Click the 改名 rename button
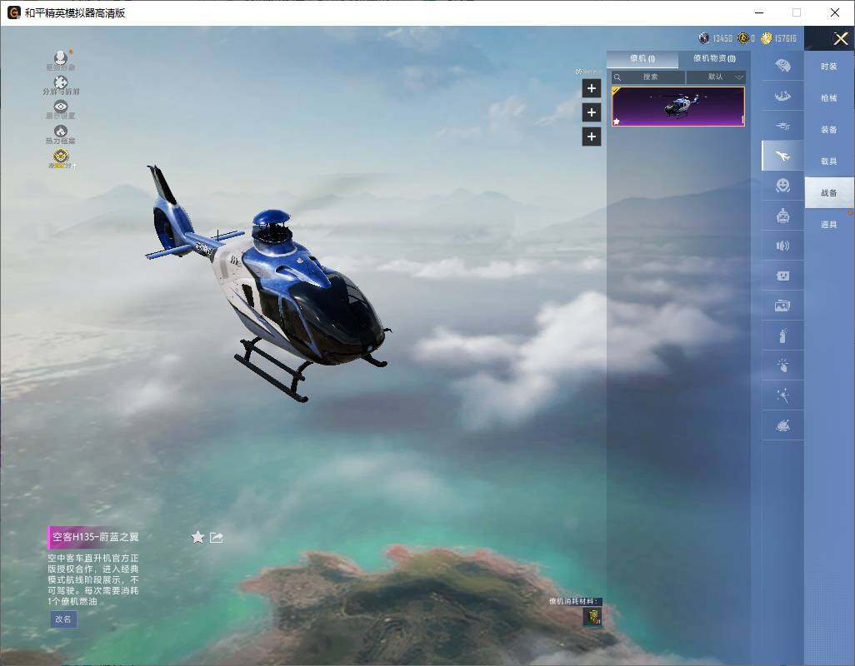The image size is (855, 666). pos(63,619)
